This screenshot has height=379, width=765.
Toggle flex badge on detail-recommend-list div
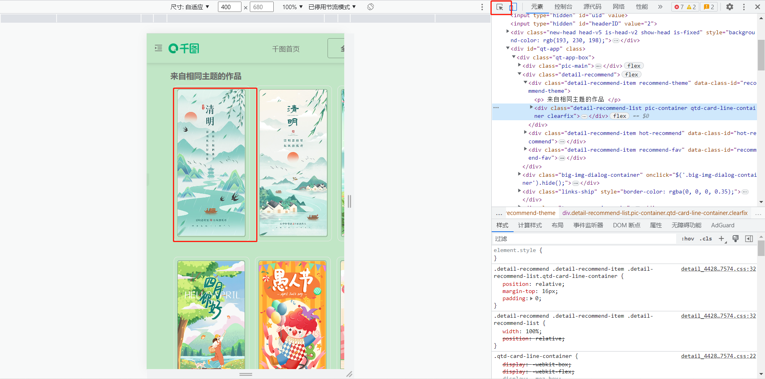[620, 116]
